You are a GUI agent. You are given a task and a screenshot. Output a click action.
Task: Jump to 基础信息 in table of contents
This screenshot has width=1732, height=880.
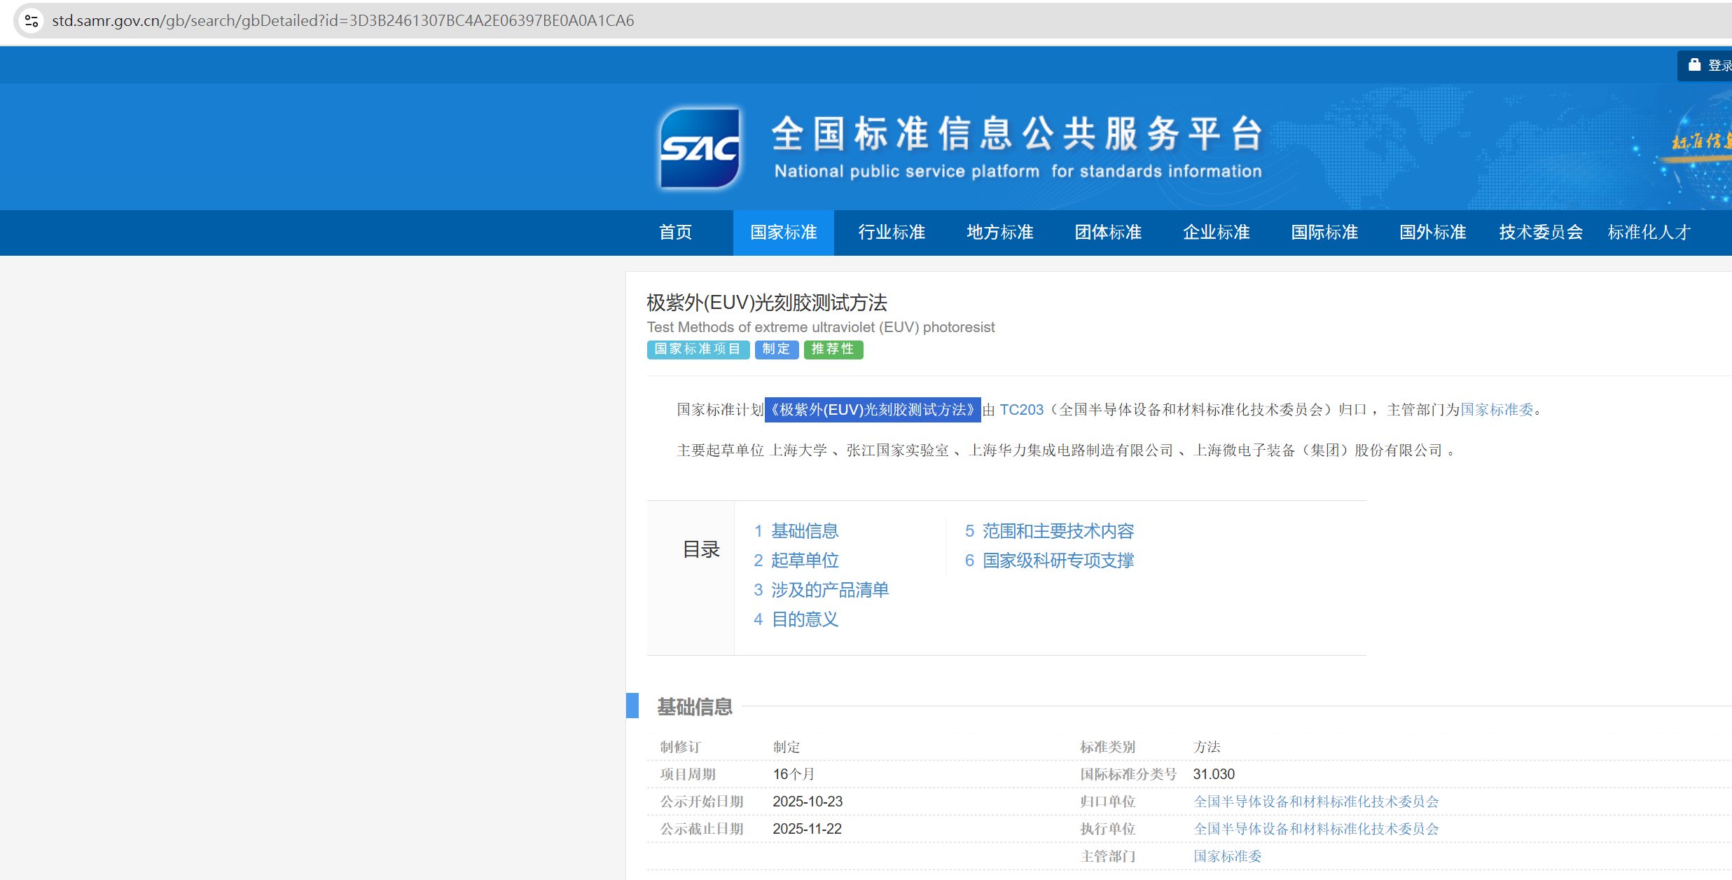tap(804, 531)
